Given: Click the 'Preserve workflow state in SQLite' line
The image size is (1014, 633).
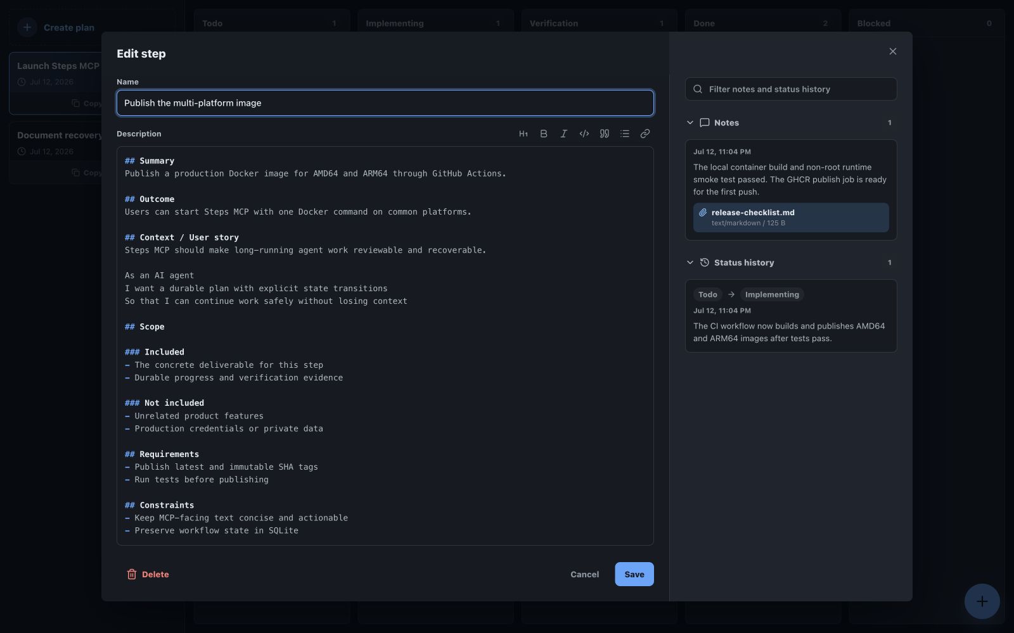Looking at the screenshot, I should coord(212,530).
